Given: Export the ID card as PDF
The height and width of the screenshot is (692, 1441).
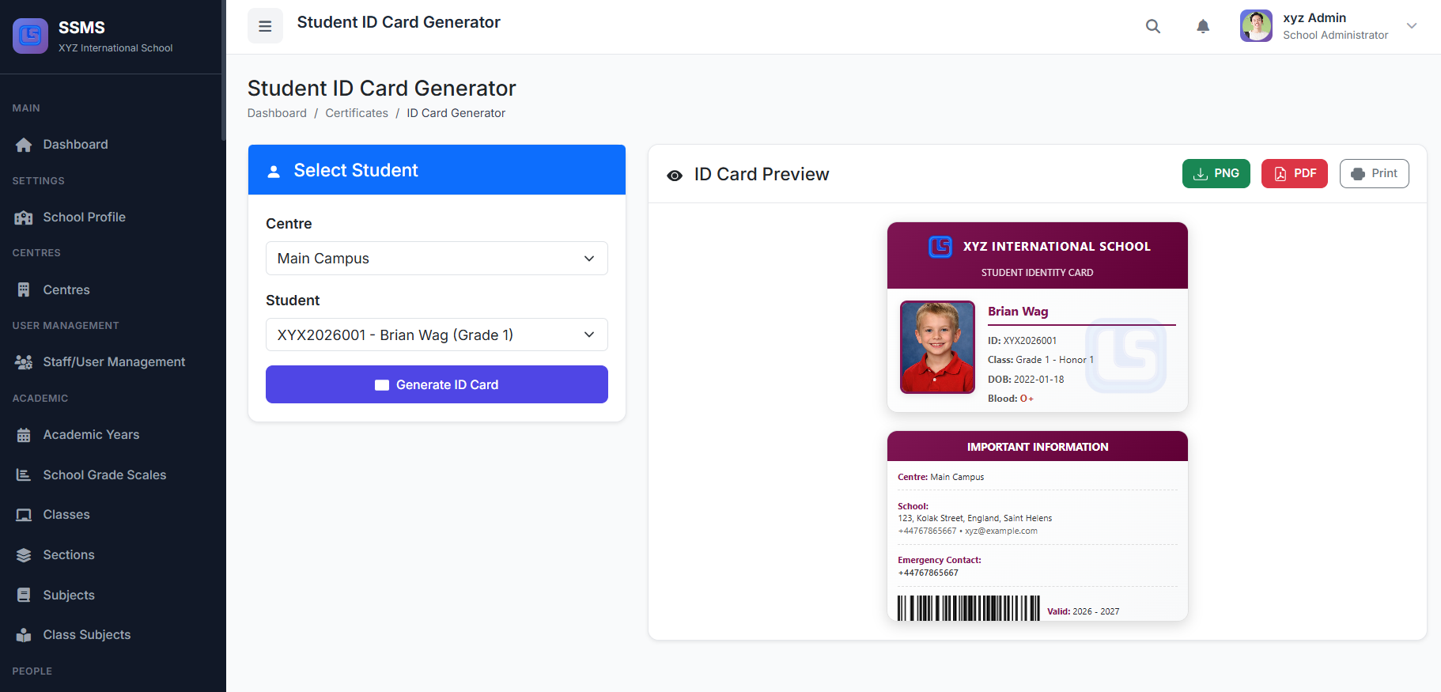Looking at the screenshot, I should tap(1294, 173).
